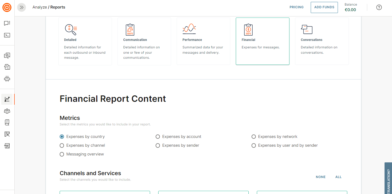Click ALL to select all channels
Screen dimensions: 392x194
[x=338, y=177]
